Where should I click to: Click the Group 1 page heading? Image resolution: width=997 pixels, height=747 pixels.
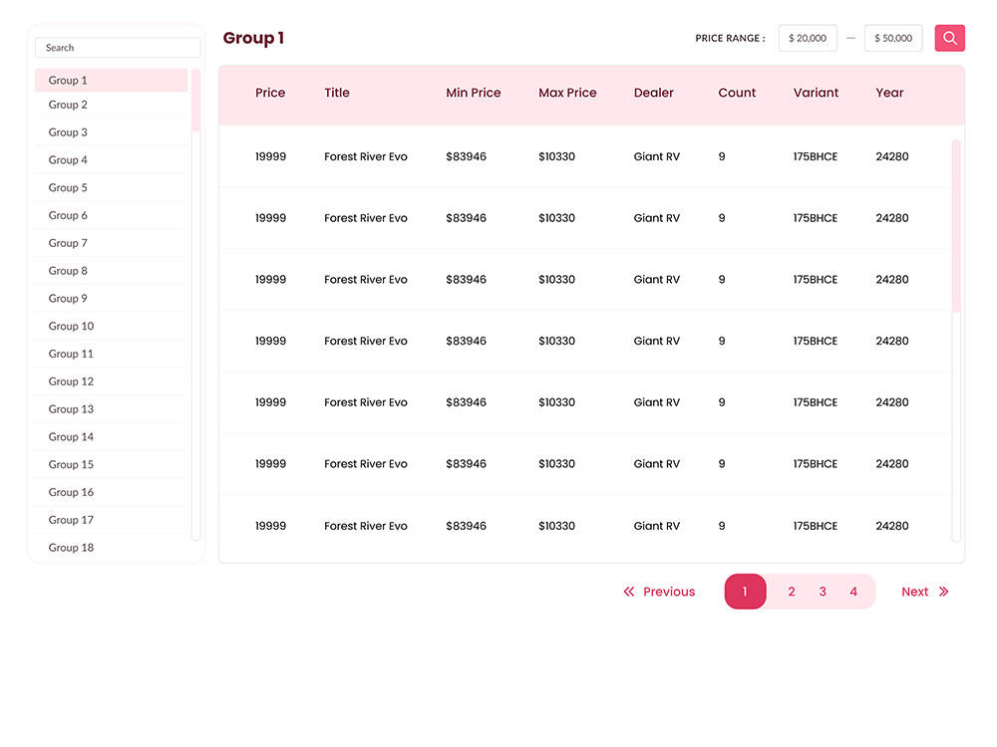tap(253, 38)
